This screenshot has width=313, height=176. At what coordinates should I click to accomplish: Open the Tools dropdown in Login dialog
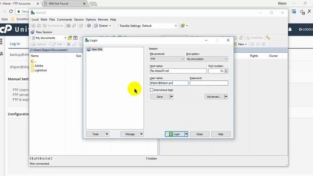(x=97, y=134)
